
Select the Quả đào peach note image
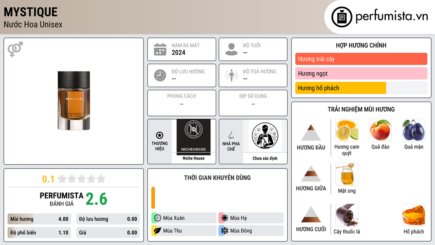(x=380, y=131)
